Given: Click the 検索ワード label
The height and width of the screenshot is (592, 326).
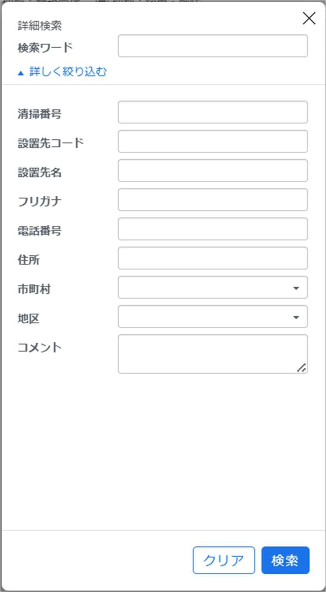Looking at the screenshot, I should click(x=45, y=48).
